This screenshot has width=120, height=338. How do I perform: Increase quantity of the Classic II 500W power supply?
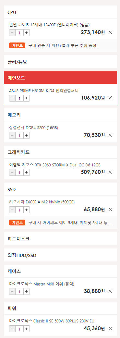click(x=26, y=329)
